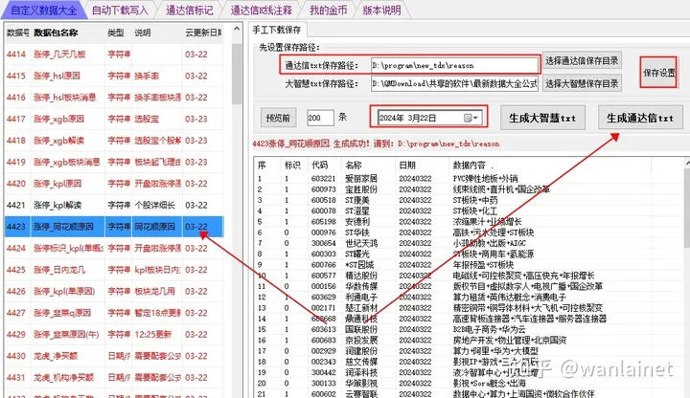Viewport: 690px width, 398px height.
Task: Select row 4431 龙虎_机构净买额
Action: [114, 377]
